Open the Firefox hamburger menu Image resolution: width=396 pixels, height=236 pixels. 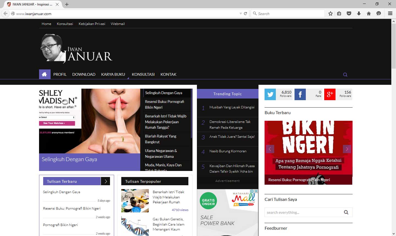tap(390, 13)
